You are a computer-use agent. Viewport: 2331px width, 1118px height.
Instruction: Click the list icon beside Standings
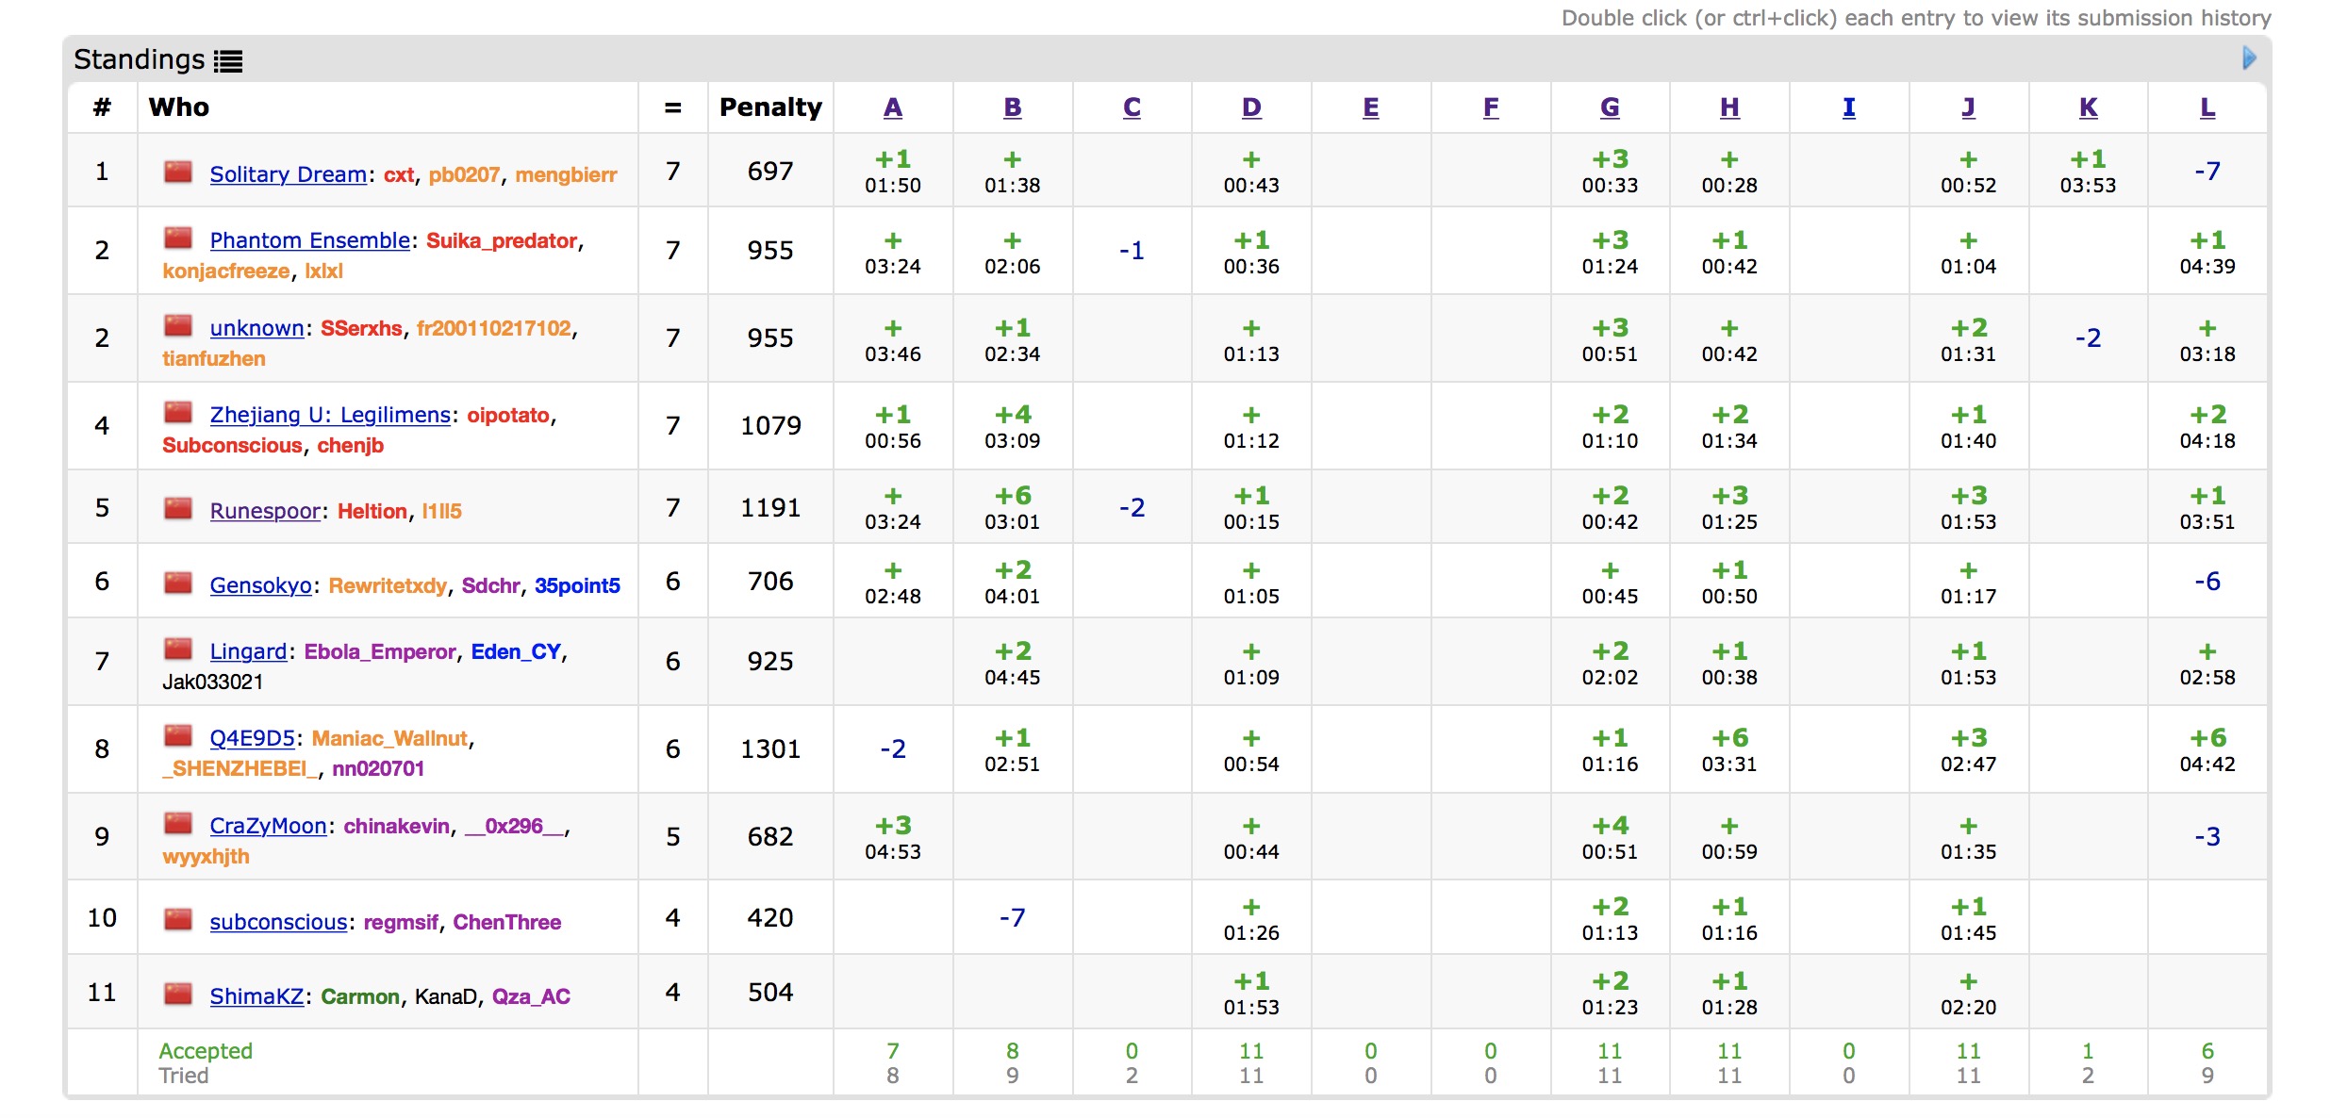(228, 61)
